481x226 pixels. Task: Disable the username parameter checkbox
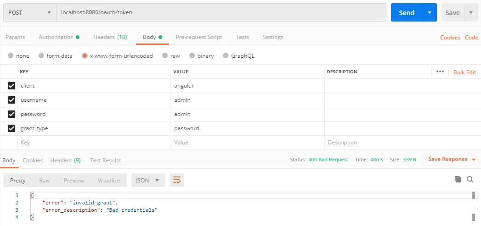point(11,100)
